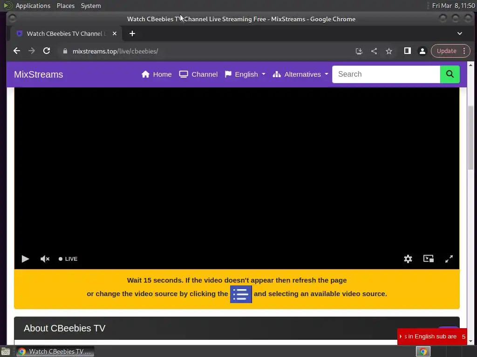
Task: Open the Applications menu
Action: click(x=33, y=6)
